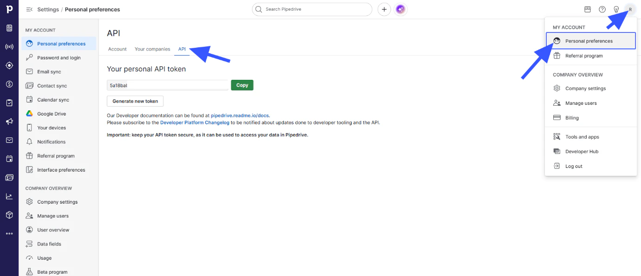Choose Referral program in account dropdown
Screen dimensions: 641x276
pyautogui.click(x=591, y=56)
